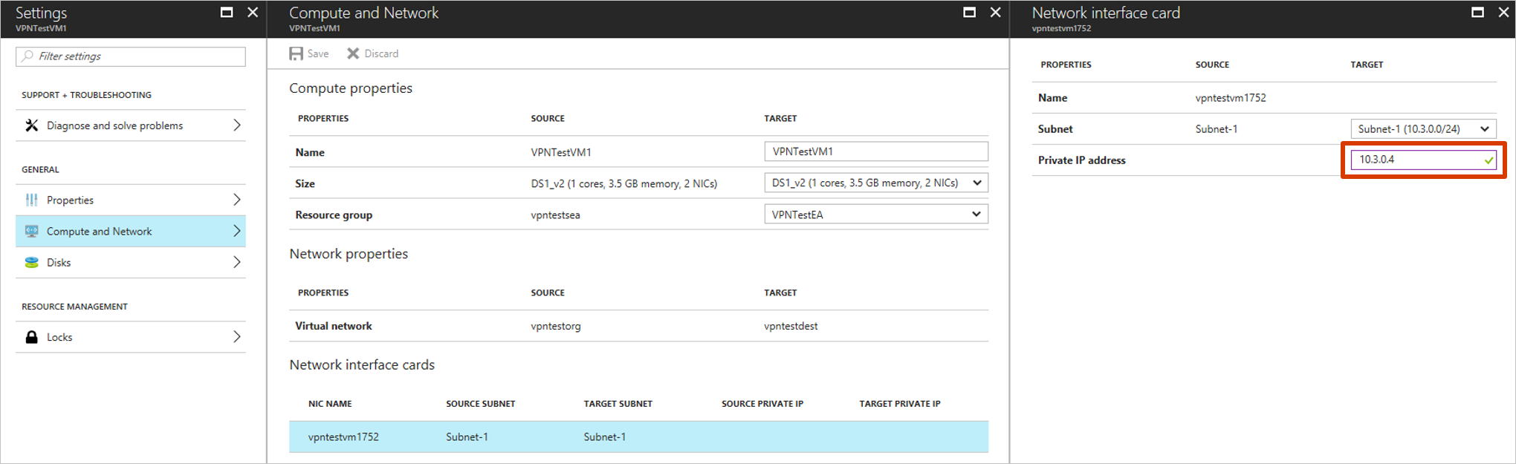The width and height of the screenshot is (1516, 464).
Task: Maximize the Network interface card blade
Action: click(1477, 12)
